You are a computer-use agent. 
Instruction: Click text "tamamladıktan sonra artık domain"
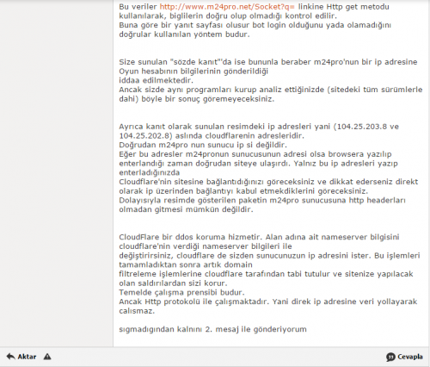click(186, 264)
